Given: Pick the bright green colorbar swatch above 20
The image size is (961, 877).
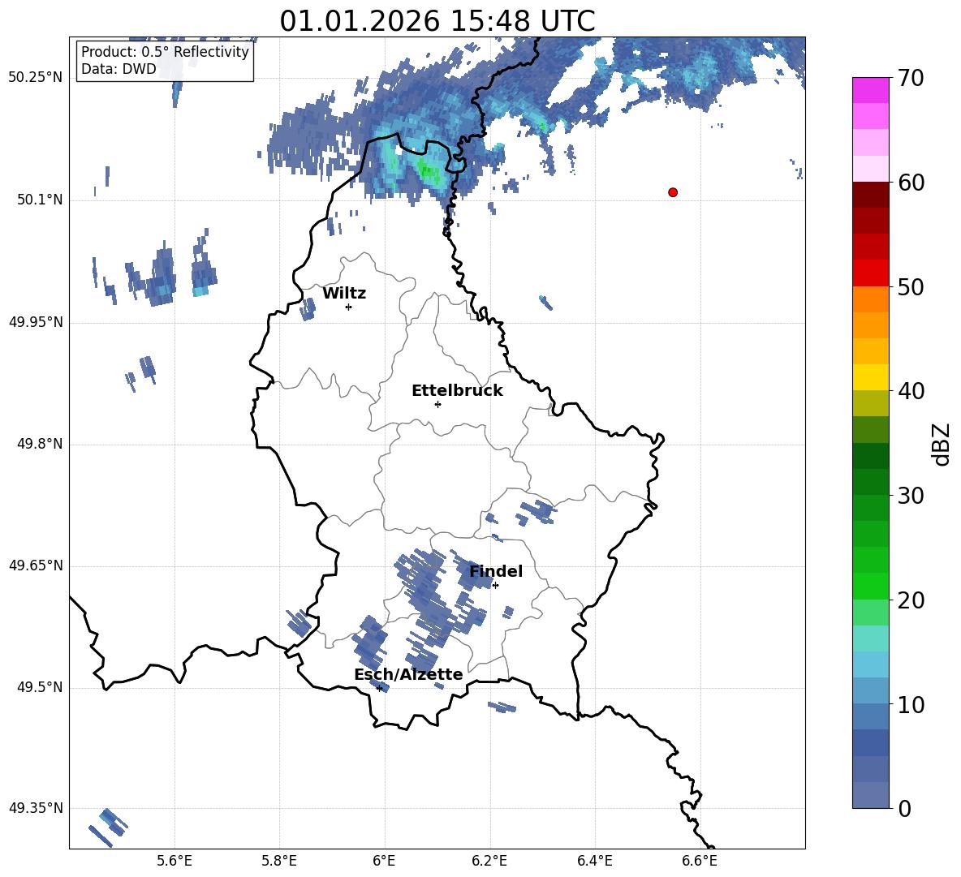Looking at the screenshot, I should (x=870, y=586).
